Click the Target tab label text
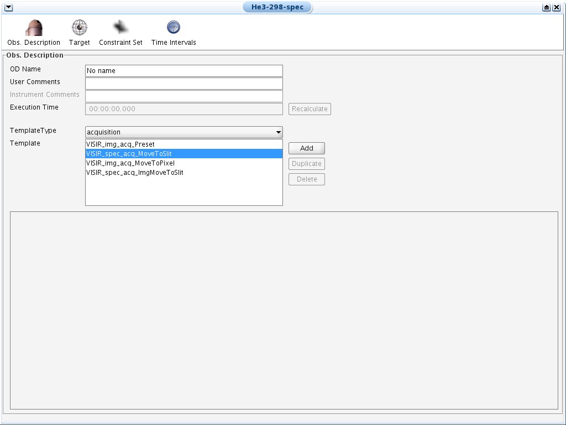This screenshot has height=425, width=566. 80,42
